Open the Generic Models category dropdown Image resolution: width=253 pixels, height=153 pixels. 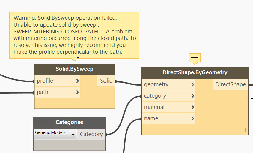pyautogui.click(x=55, y=134)
